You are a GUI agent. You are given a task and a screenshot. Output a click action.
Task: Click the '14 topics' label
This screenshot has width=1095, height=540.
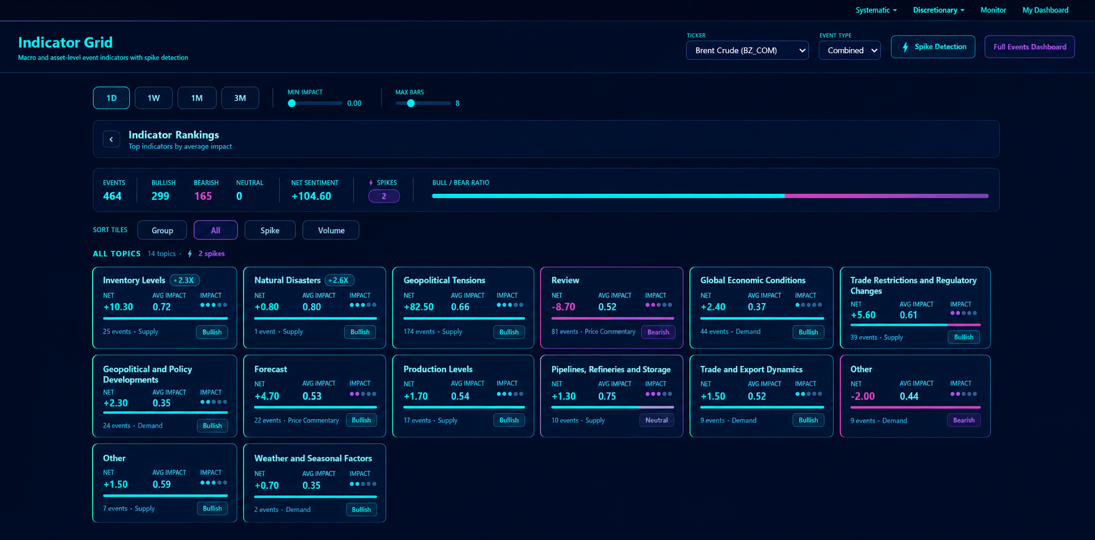(x=161, y=254)
